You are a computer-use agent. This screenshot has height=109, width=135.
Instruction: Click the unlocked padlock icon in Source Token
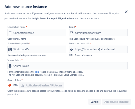click(10, 66)
